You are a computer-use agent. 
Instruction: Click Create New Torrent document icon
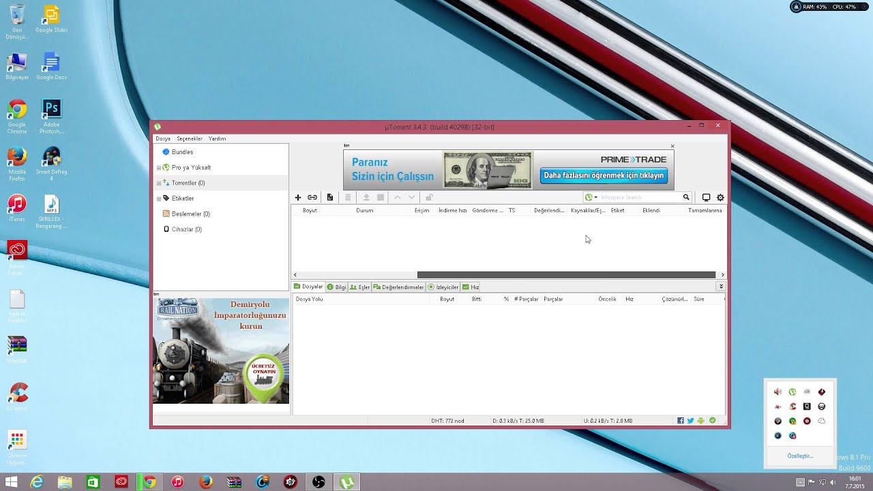tap(330, 197)
